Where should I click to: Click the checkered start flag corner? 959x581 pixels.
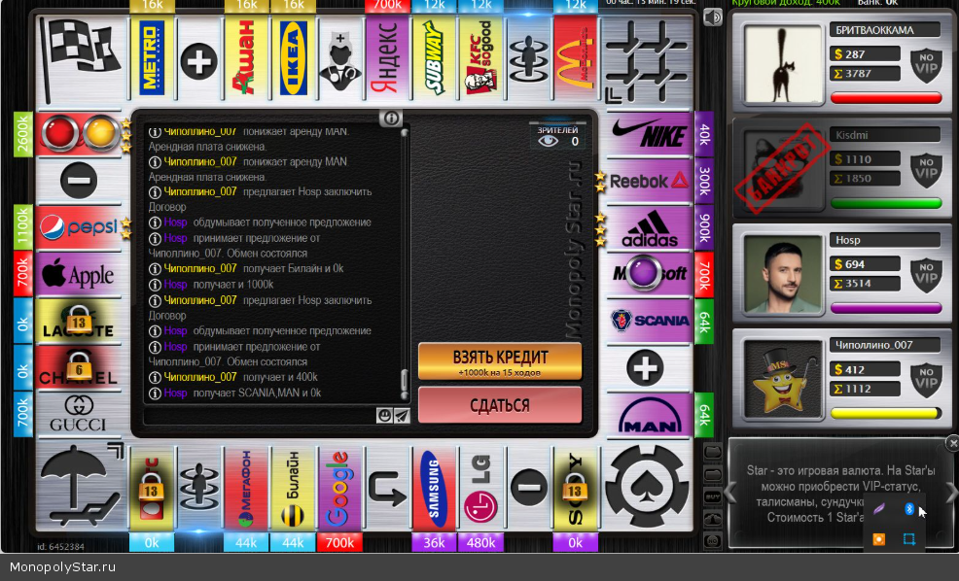(81, 58)
